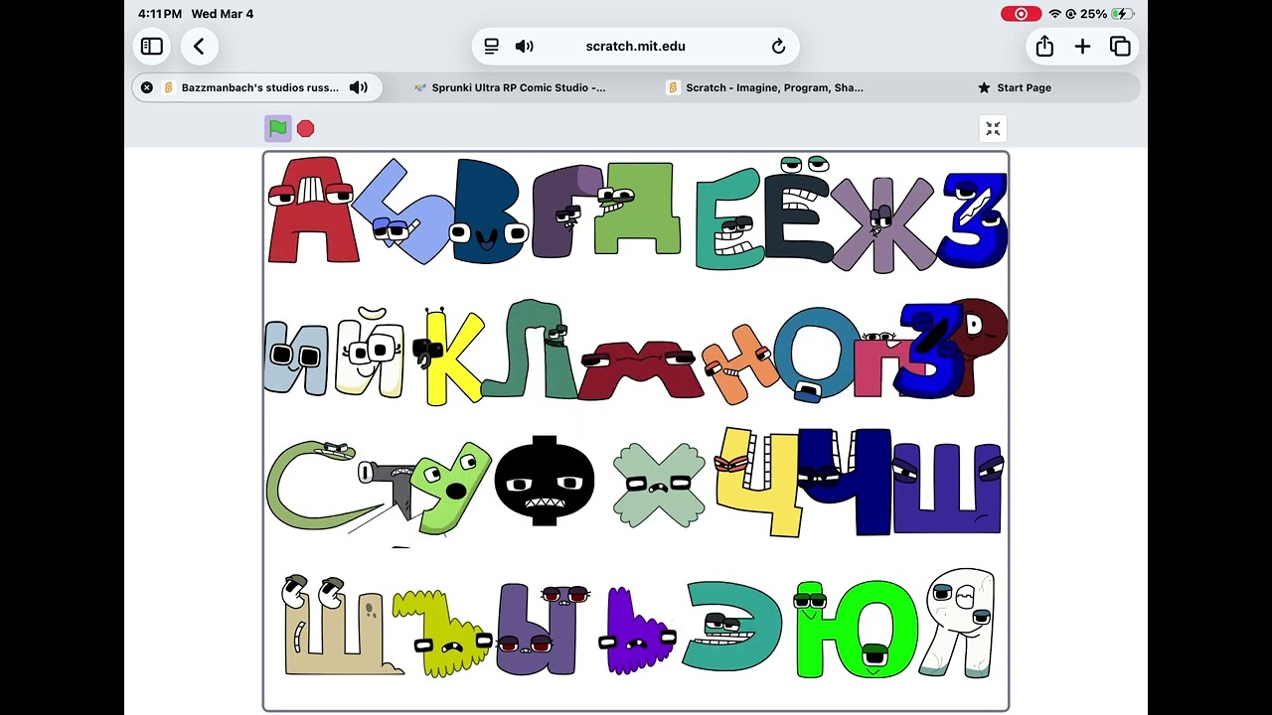Select Bazzmanbach's studios russ... tab
Viewport: 1272px width, 715px height.
pos(257,87)
